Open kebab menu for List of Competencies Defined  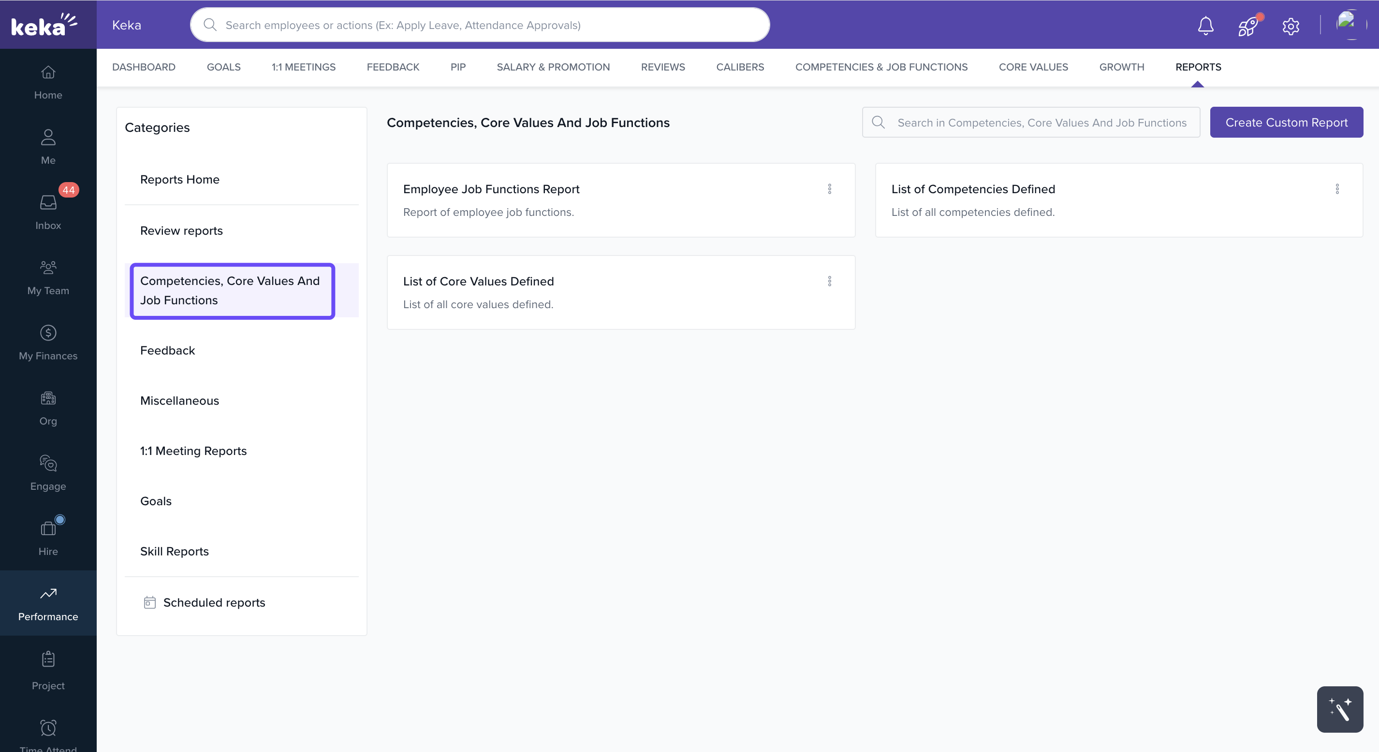pos(1337,189)
